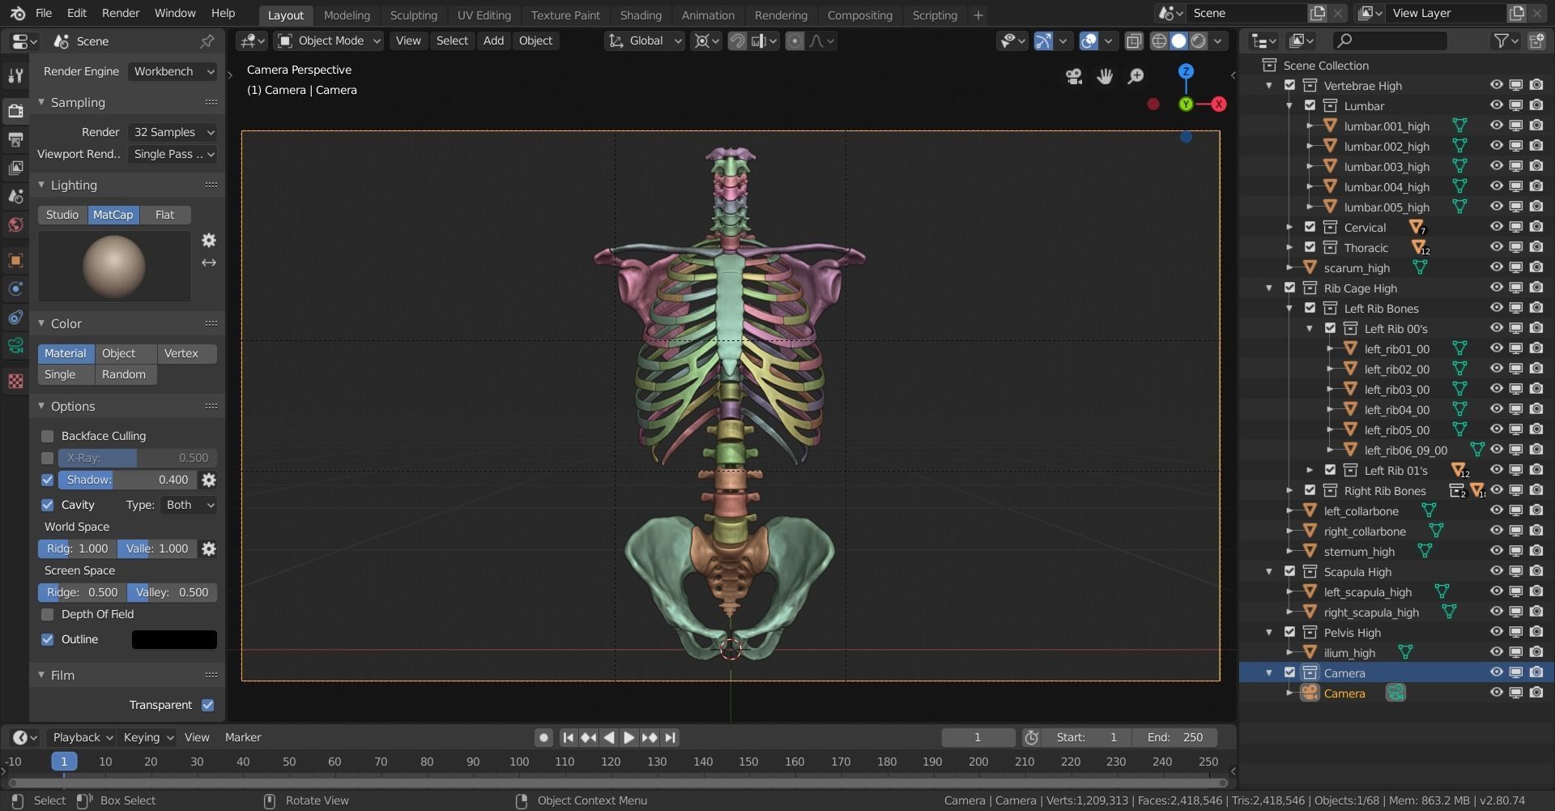Open the Physics properties tab icon
The height and width of the screenshot is (811, 1555).
(15, 288)
